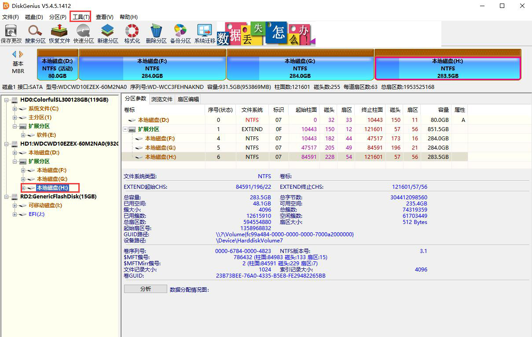
Task: Select the 格式化 format tool
Action: pos(132,33)
